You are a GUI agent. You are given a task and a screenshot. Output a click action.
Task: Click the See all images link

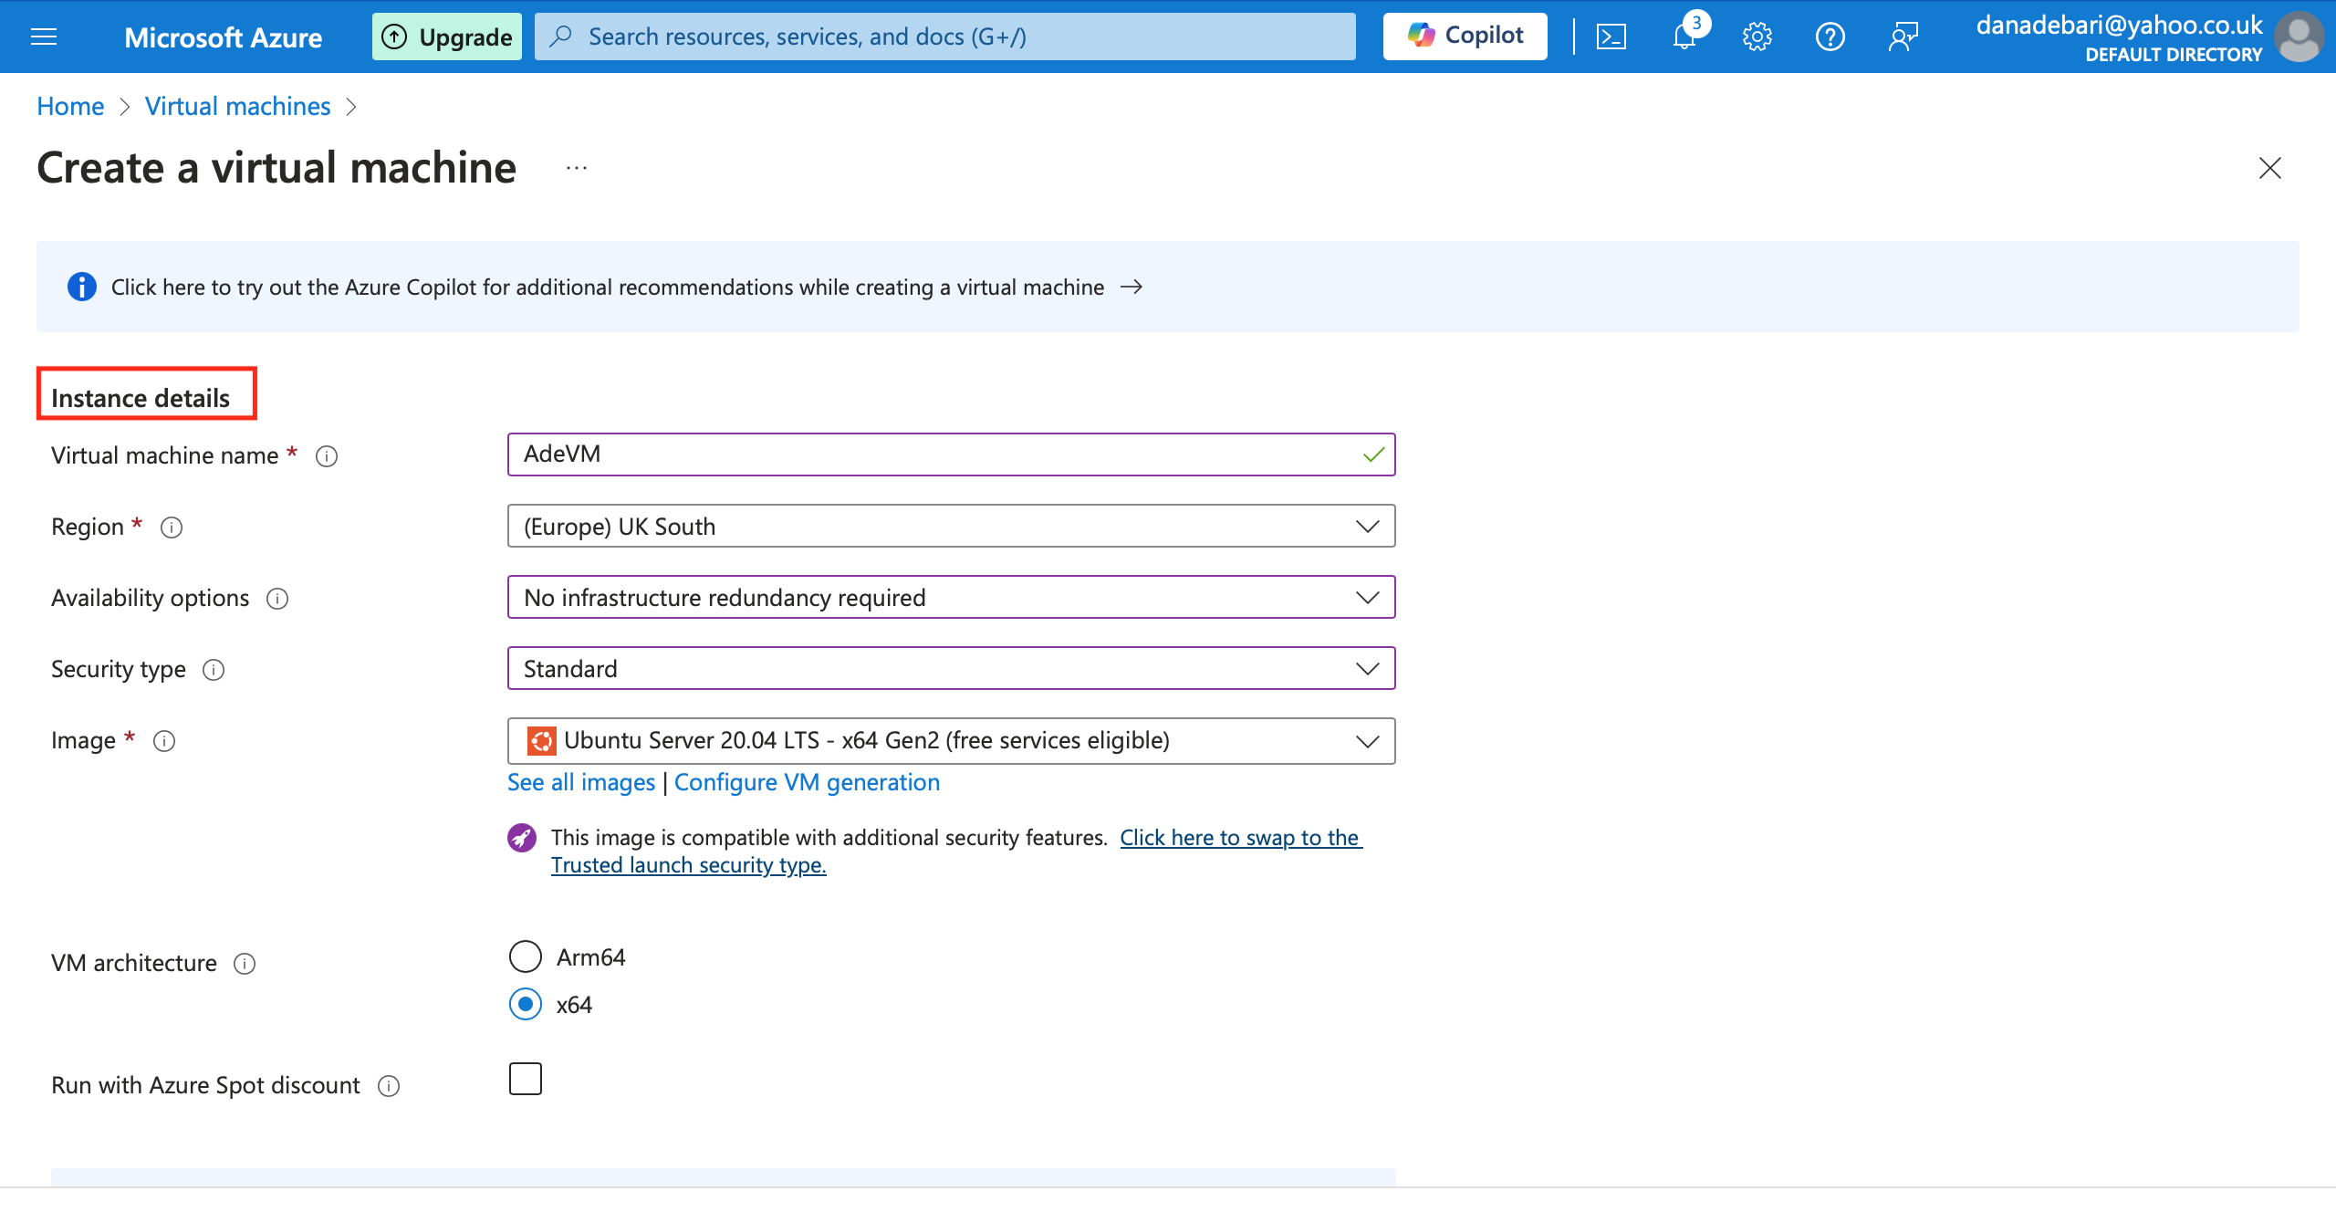point(581,782)
